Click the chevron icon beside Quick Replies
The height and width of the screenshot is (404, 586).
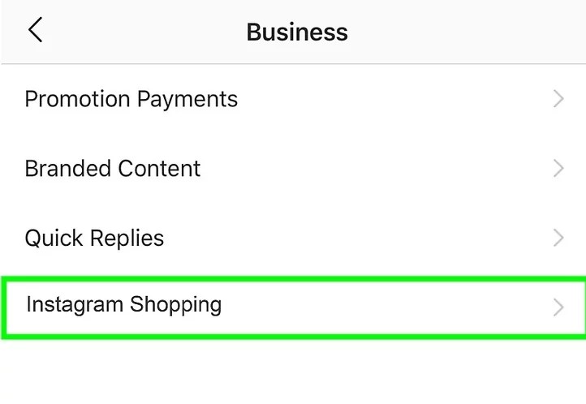pyautogui.click(x=558, y=238)
